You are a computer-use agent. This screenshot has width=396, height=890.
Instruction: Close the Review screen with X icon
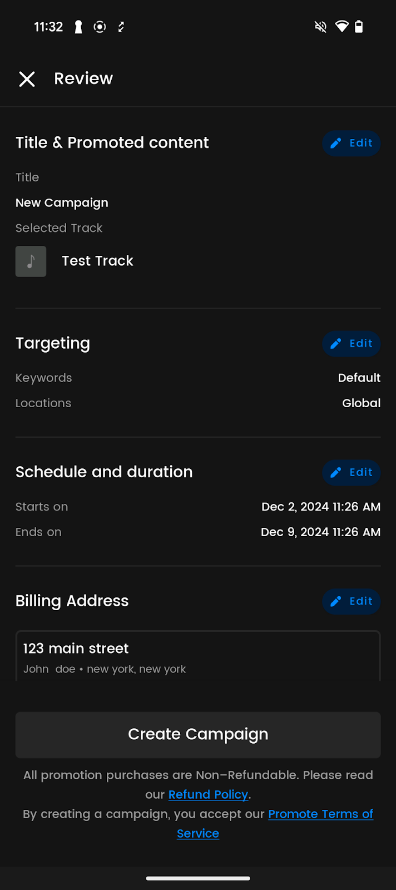click(27, 79)
